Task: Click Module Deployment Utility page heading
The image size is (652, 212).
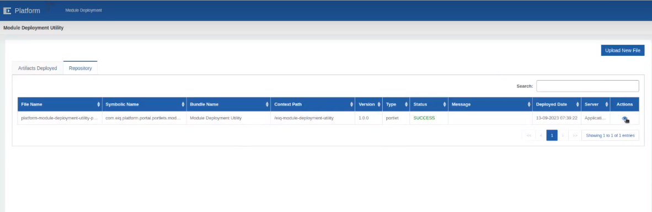Action: 33,28
